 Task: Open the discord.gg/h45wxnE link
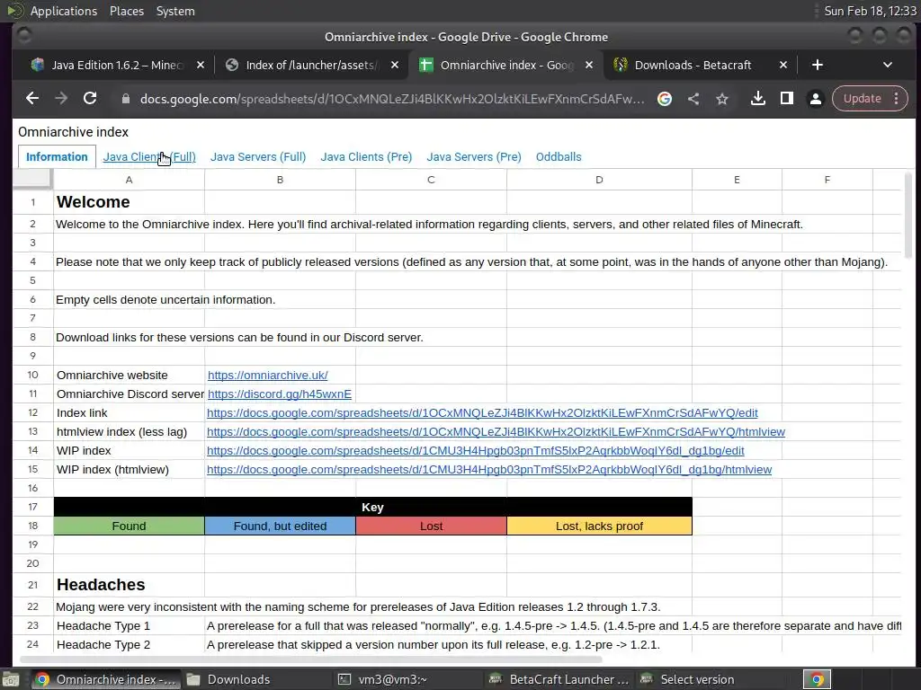tap(280, 394)
